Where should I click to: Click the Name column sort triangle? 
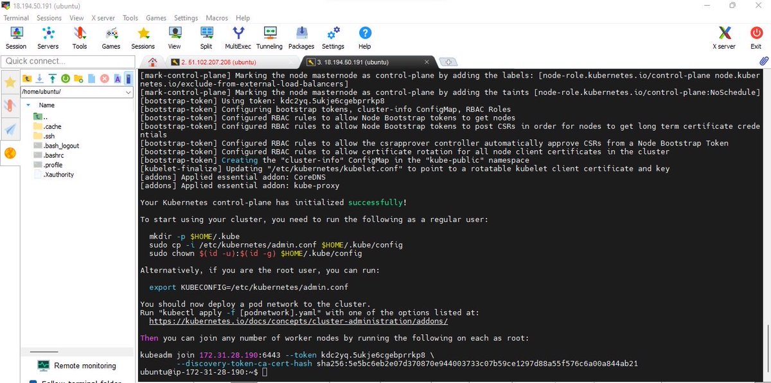pos(28,104)
